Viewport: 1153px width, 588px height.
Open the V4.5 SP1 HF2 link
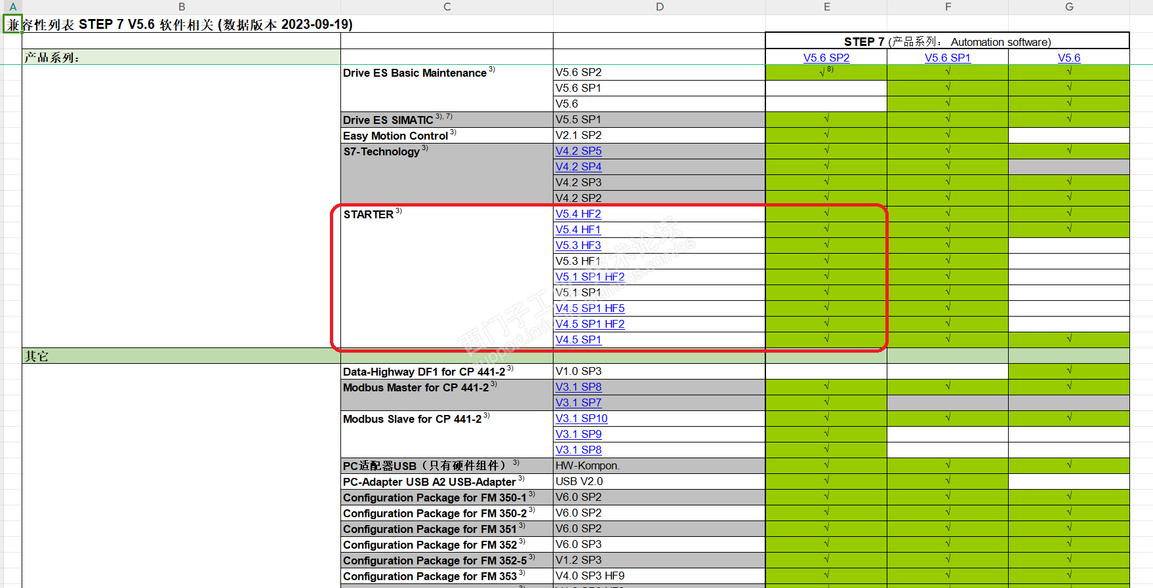pyautogui.click(x=590, y=324)
